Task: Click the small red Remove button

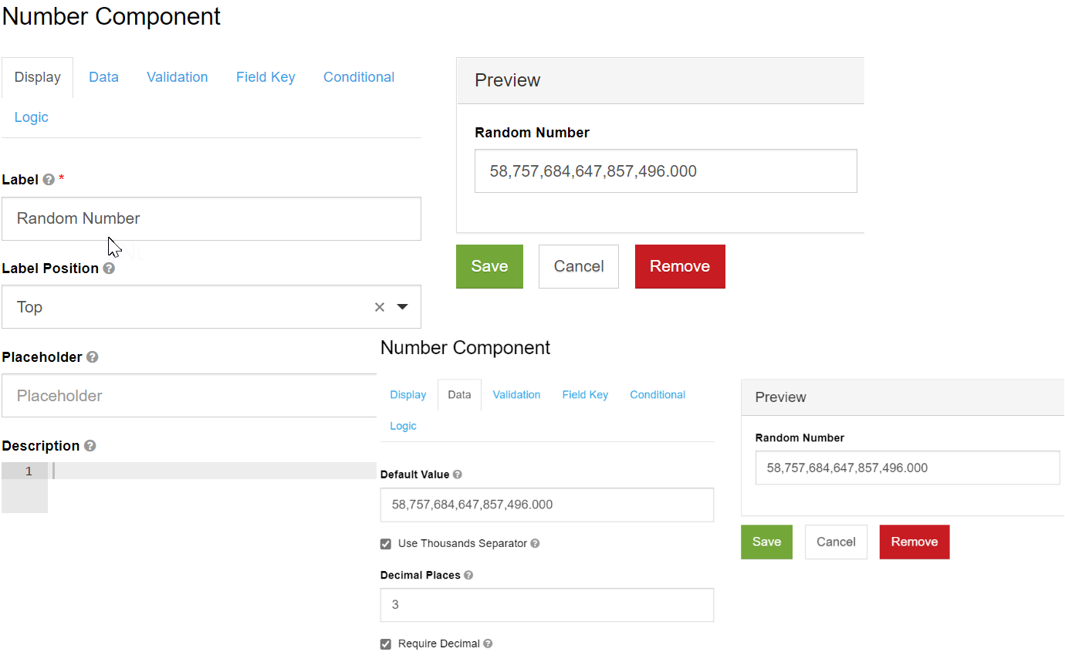Action: 915,542
